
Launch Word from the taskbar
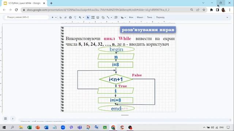(46, 127)
